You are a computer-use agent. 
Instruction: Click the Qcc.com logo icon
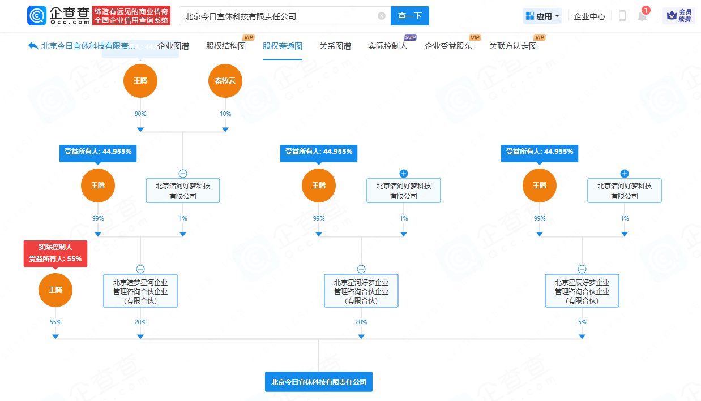tap(37, 16)
